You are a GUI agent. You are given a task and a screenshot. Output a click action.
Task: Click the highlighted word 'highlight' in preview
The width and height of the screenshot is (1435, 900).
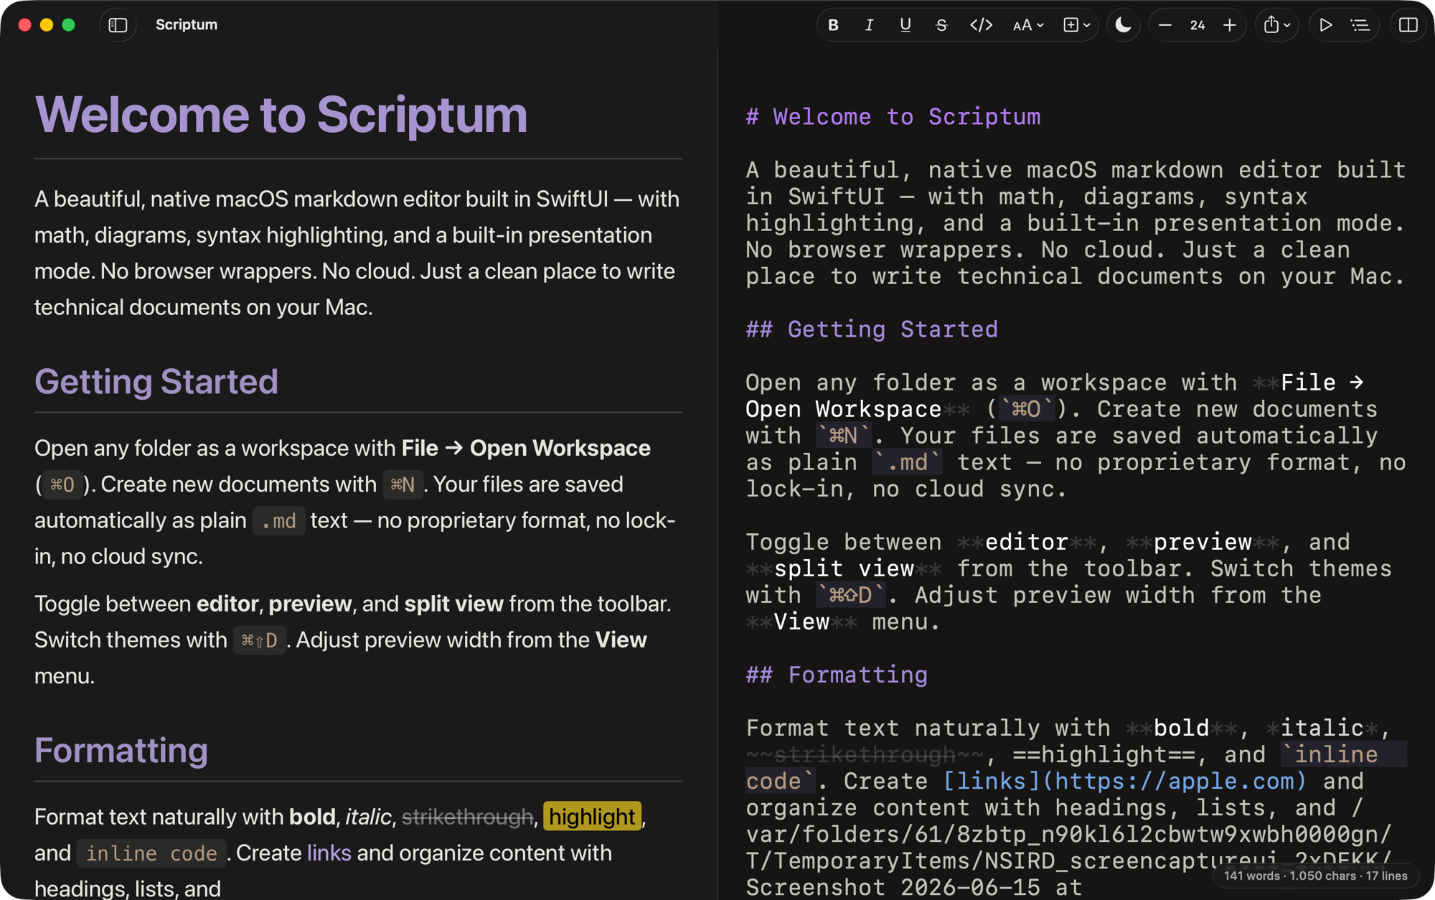[x=592, y=817]
